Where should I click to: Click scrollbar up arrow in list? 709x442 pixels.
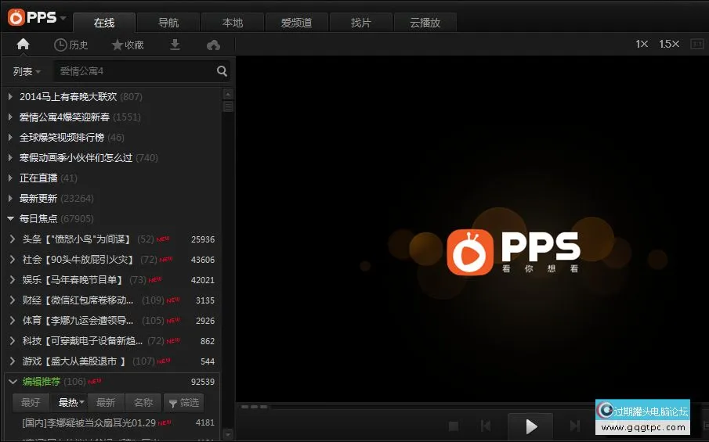coord(228,95)
